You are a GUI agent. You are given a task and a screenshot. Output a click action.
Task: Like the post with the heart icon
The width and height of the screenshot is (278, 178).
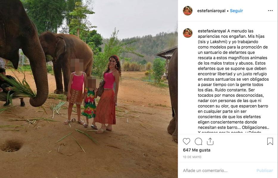tap(187, 141)
